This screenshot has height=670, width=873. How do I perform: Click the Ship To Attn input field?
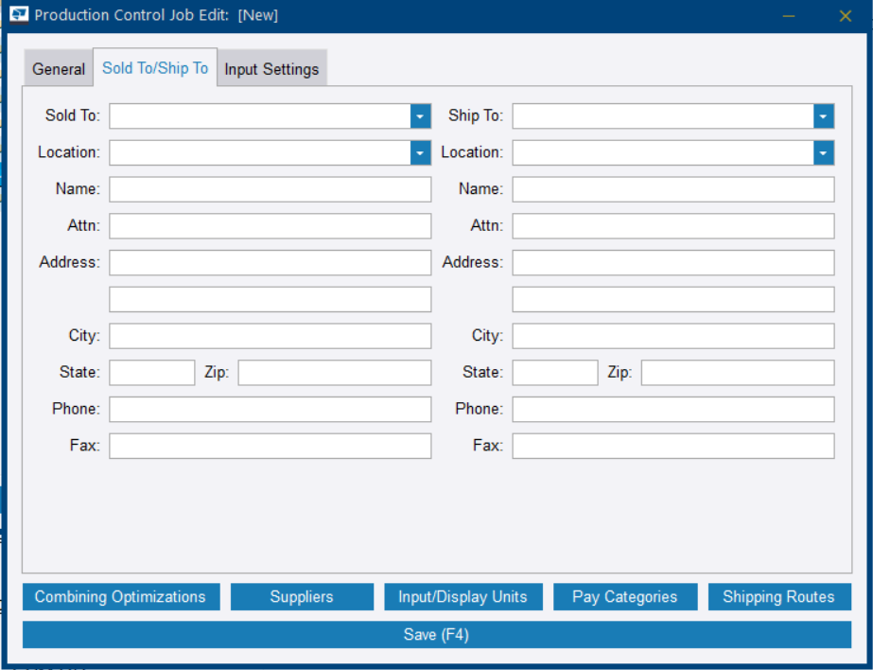672,225
